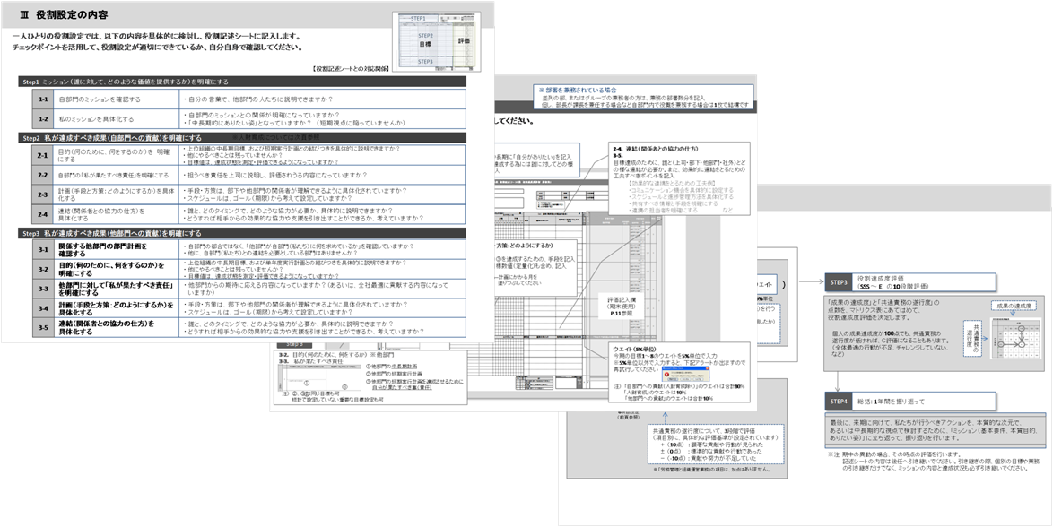Select the "2-4" number cell in Step2 table

[42, 214]
